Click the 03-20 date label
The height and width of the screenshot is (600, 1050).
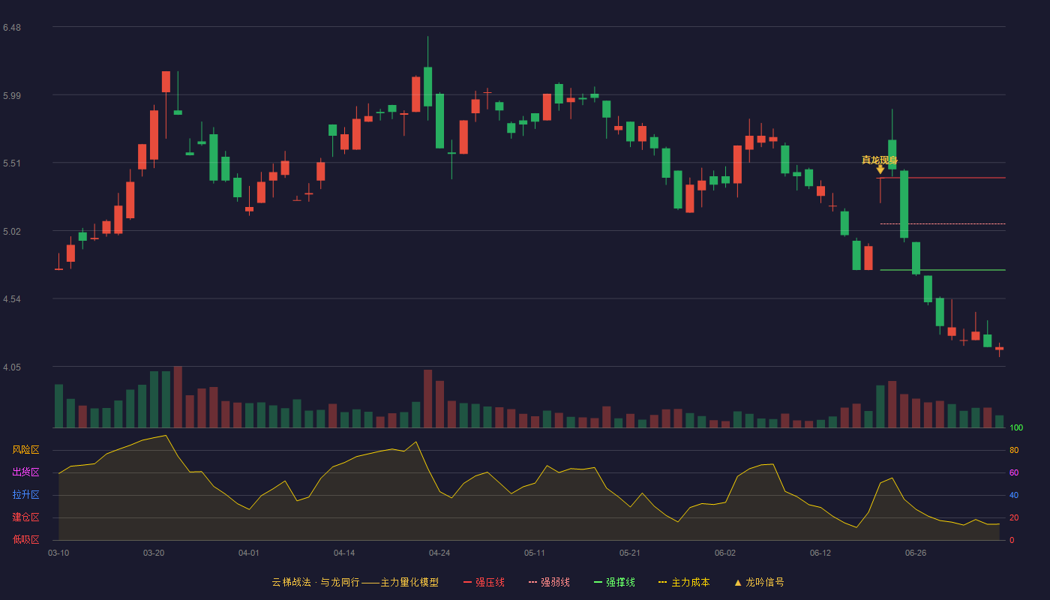point(154,553)
